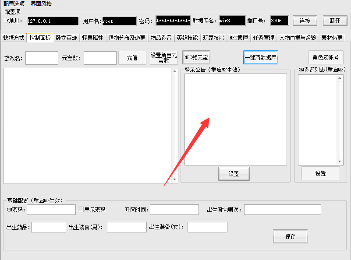The width and height of the screenshot is (351, 260).
Task: Click the NPC领元宝 button
Action: (x=195, y=57)
